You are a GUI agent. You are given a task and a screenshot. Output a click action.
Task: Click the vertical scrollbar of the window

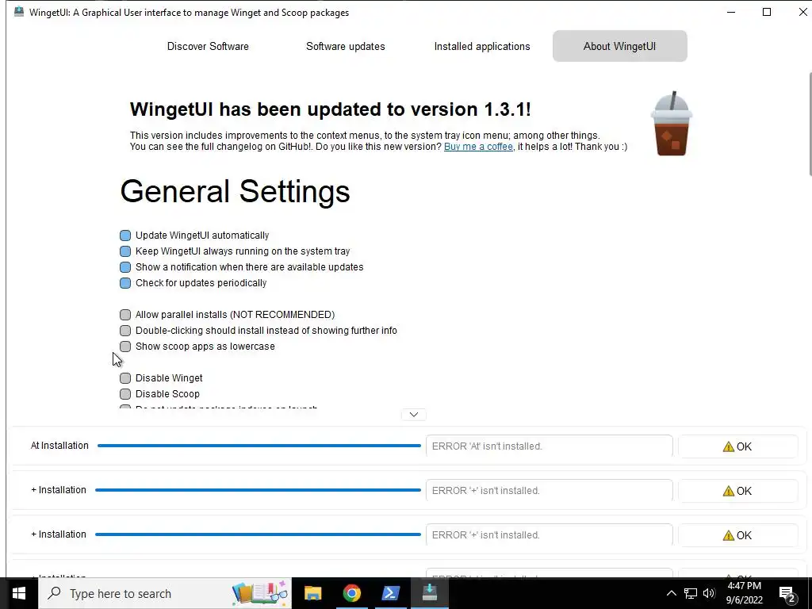810,124
